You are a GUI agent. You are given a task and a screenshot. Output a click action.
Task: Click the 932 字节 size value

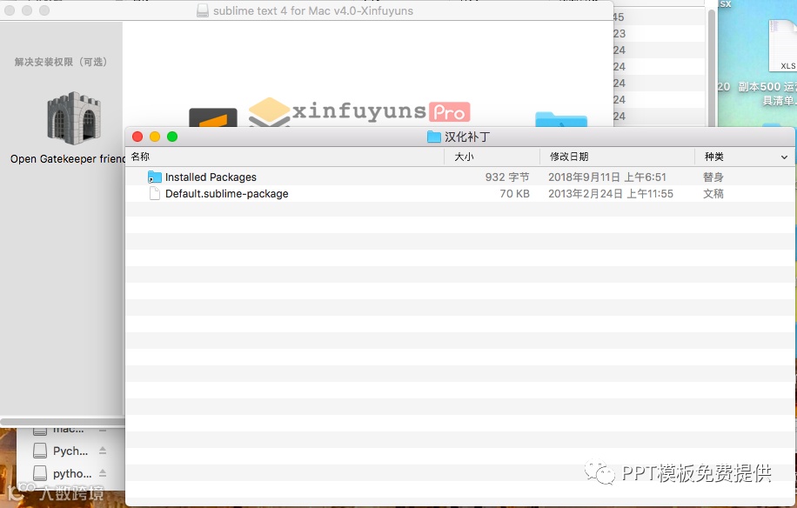point(507,177)
